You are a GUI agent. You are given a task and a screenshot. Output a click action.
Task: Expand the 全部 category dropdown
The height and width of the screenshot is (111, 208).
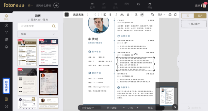38,34
